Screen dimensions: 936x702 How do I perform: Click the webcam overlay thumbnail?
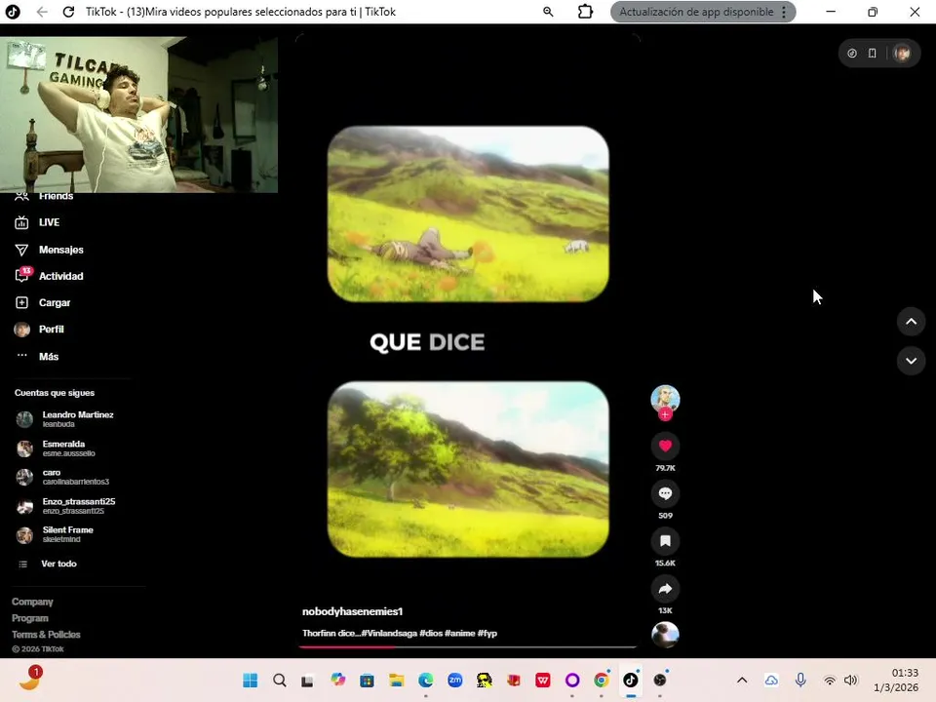point(138,115)
